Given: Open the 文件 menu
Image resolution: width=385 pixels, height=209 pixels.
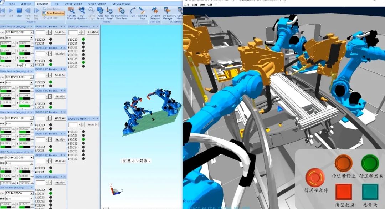Looking at the screenshot, I should (x=186, y=5).
